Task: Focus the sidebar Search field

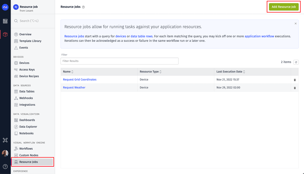Action: (x=33, y=21)
